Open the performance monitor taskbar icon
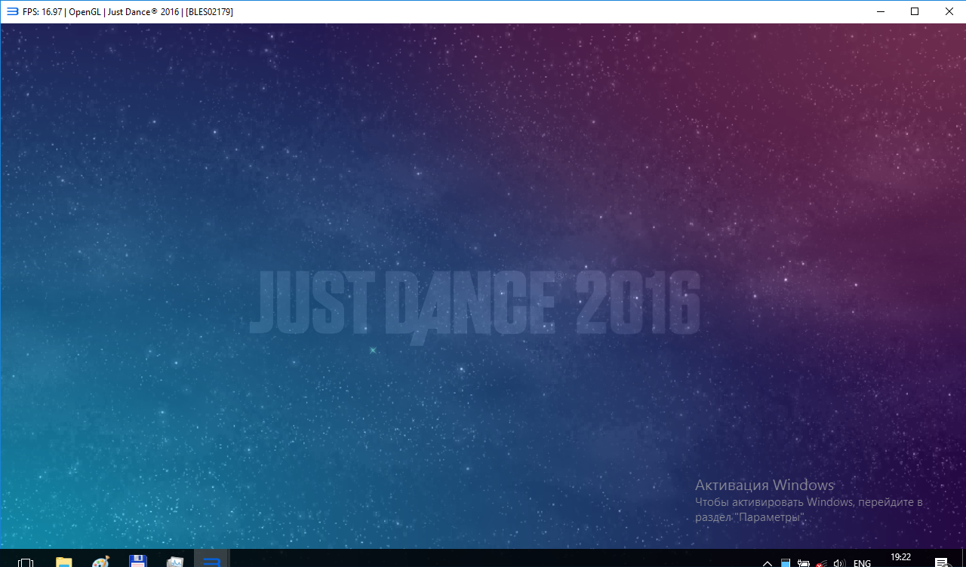 [175, 562]
